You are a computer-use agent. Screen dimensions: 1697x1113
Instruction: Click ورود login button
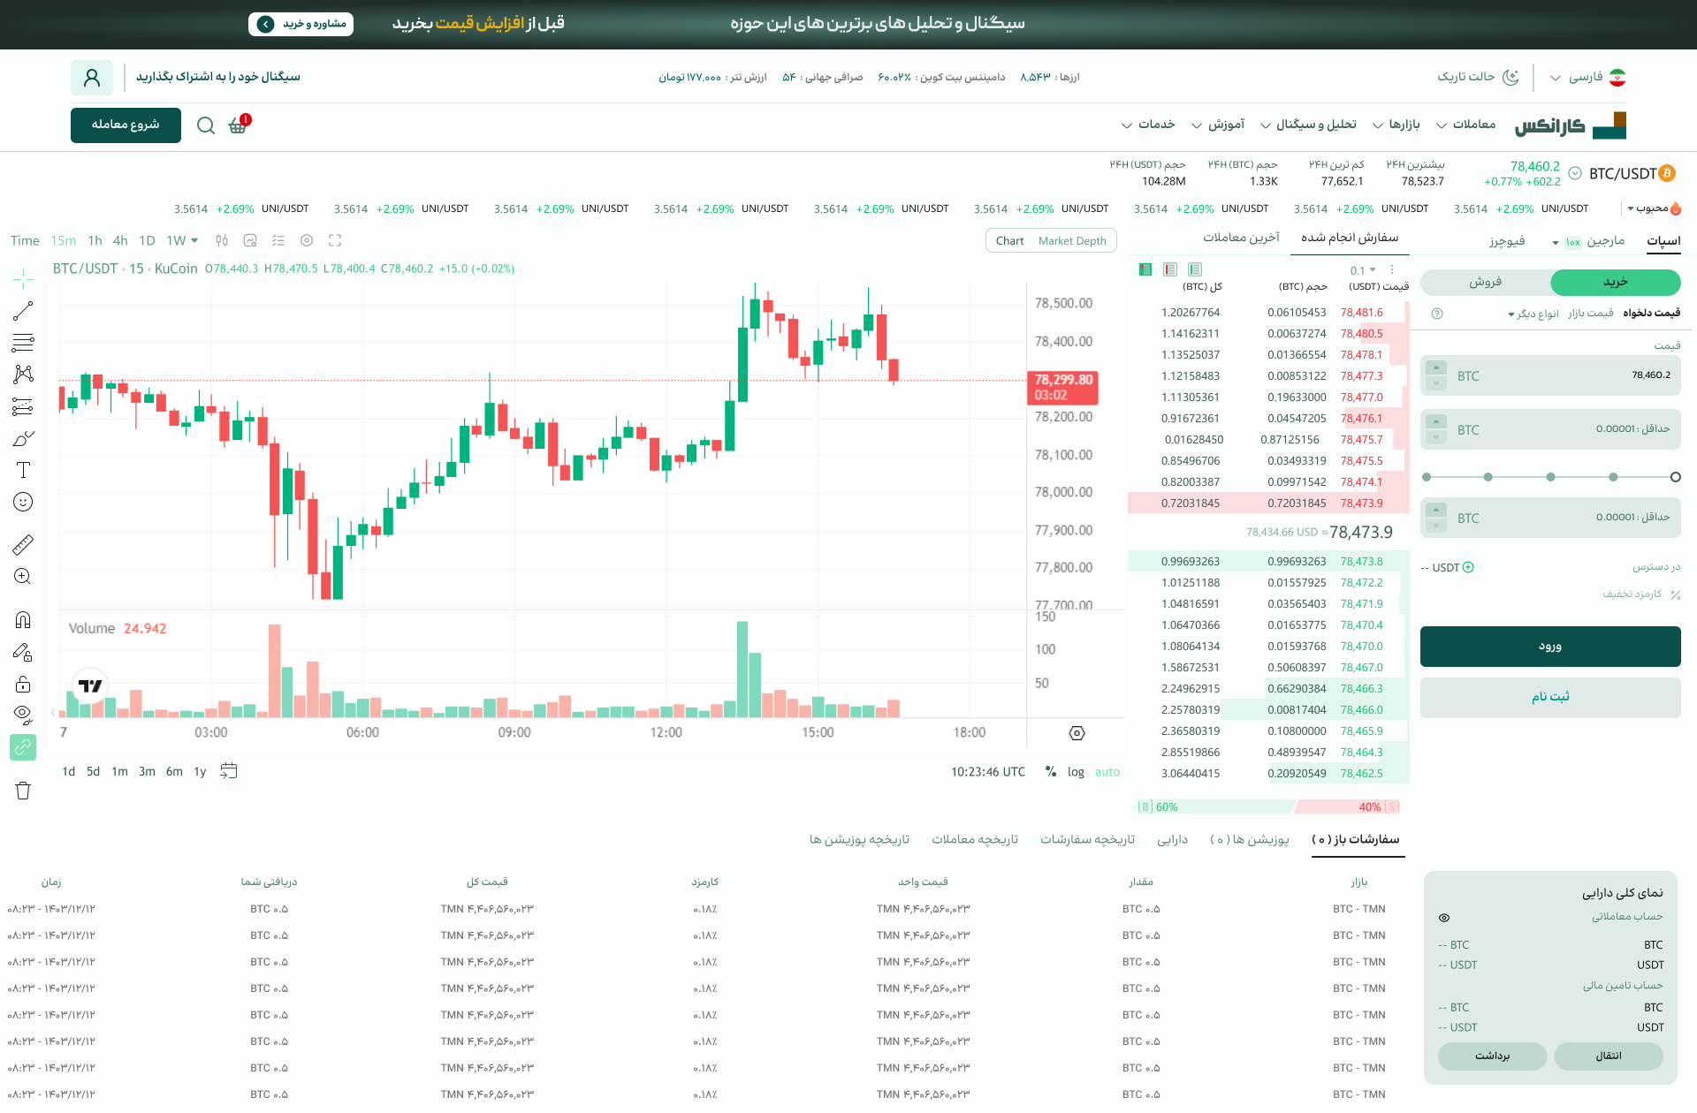[1550, 647]
